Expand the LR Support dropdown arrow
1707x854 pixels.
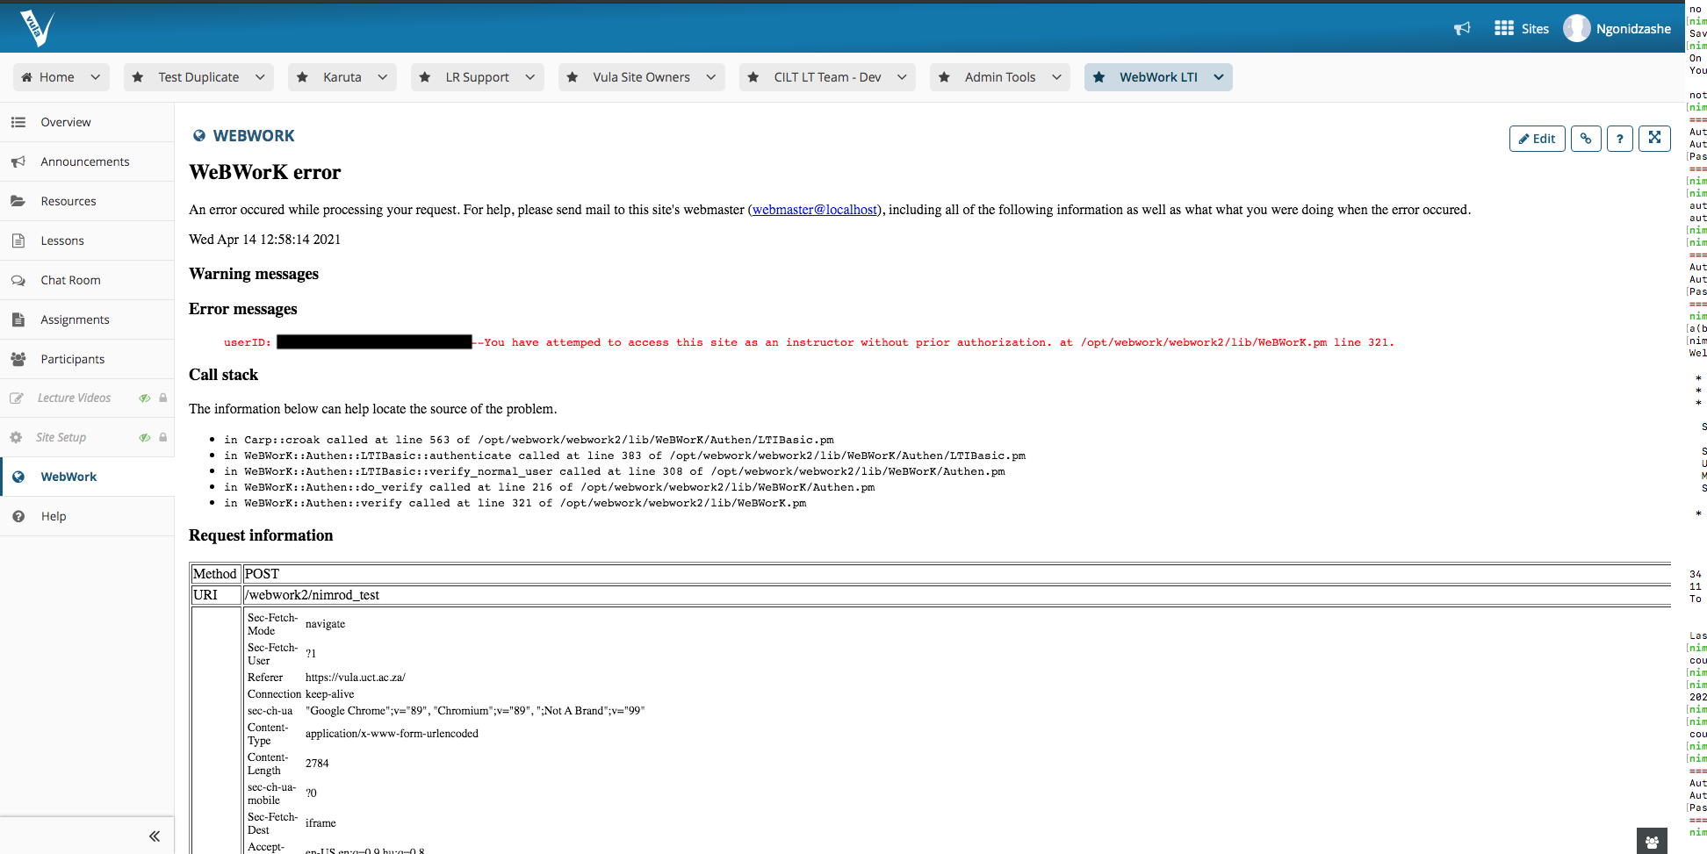(530, 77)
